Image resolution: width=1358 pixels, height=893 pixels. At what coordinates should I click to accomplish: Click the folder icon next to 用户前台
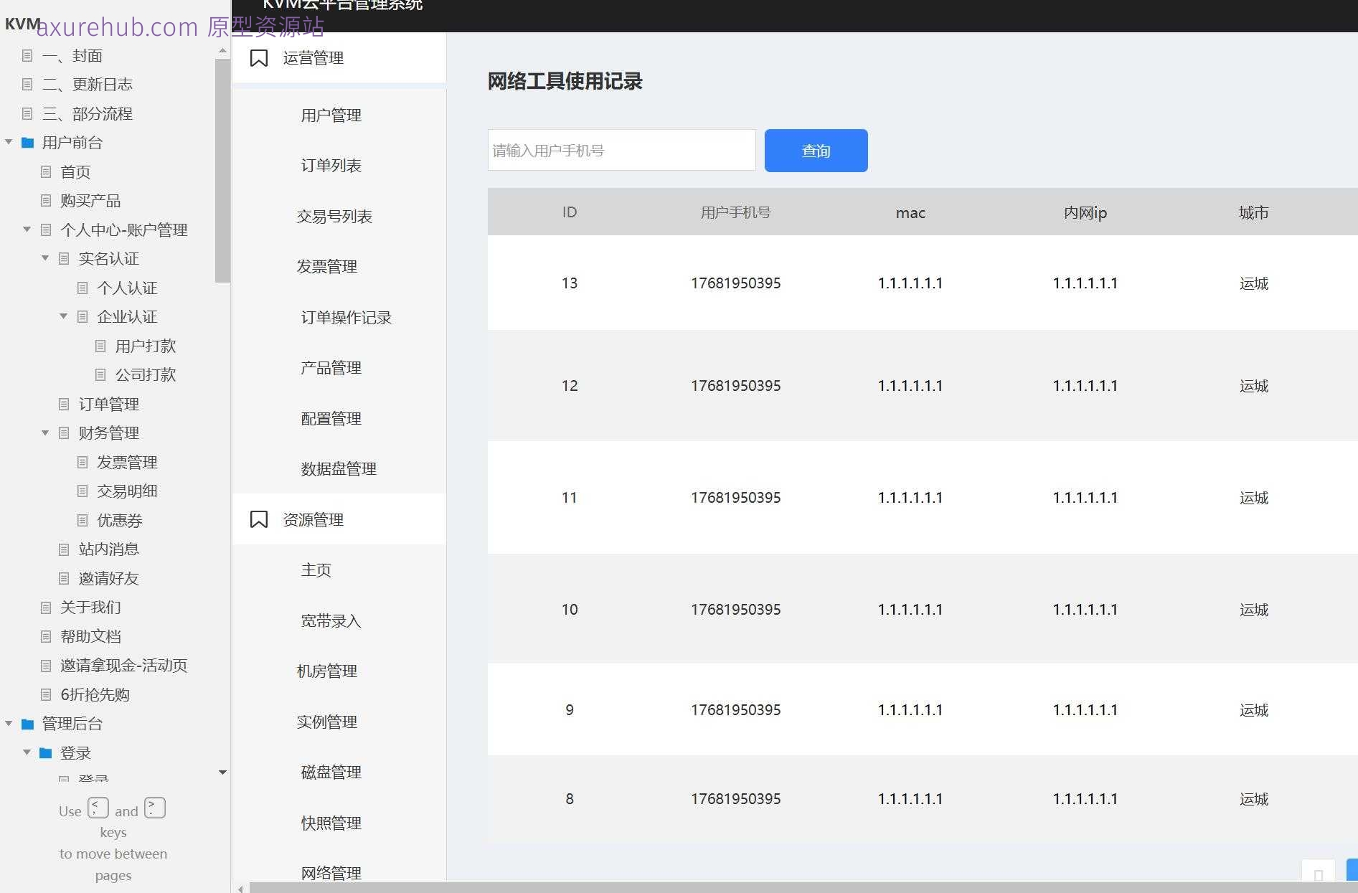click(x=27, y=142)
